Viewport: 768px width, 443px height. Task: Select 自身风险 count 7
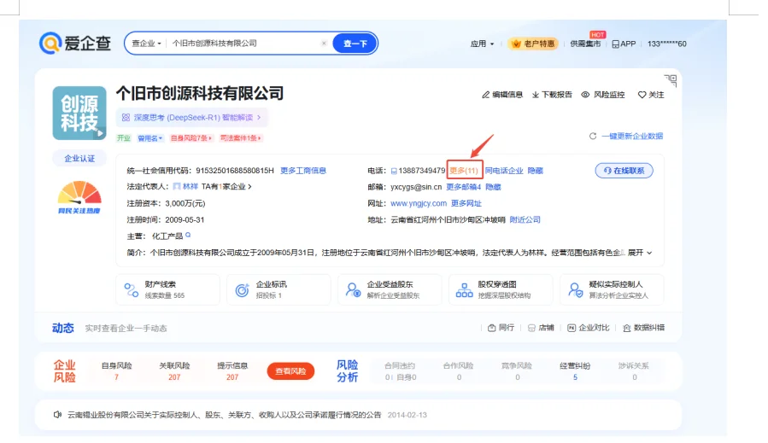tap(116, 371)
